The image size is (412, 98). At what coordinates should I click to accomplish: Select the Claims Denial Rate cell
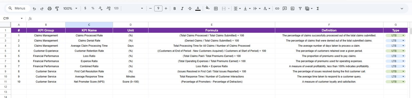pos(89,41)
